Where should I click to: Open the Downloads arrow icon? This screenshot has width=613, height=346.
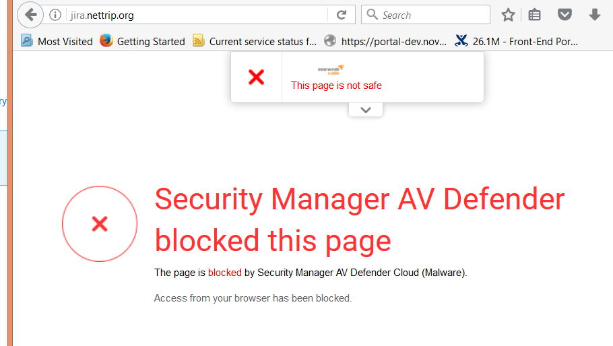click(x=595, y=15)
